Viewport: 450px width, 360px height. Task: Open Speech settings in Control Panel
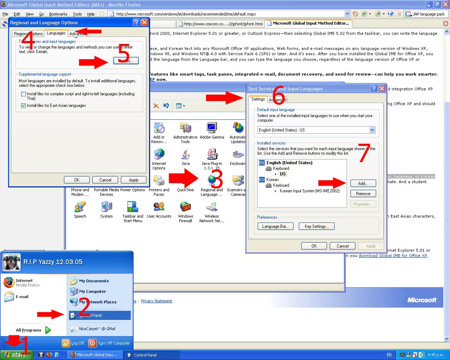(80, 210)
